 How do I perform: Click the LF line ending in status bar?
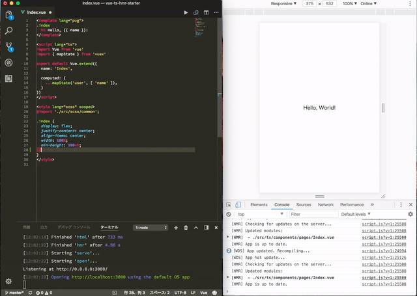193,293
